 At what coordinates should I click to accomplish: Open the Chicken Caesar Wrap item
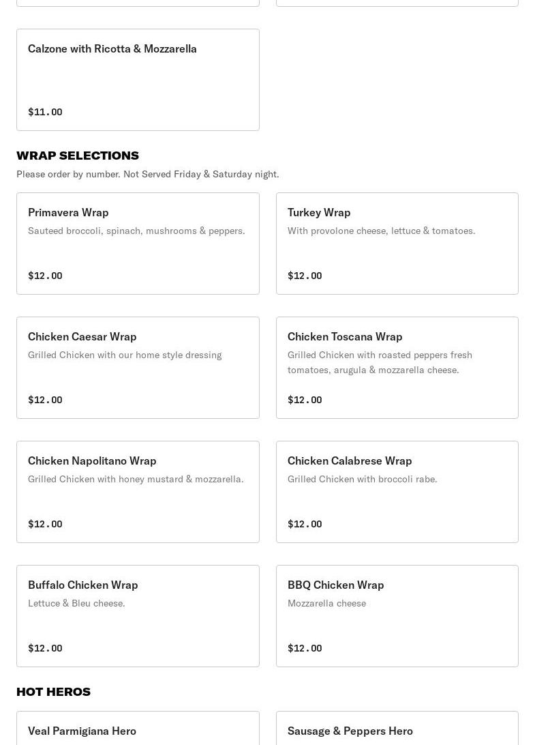pyautogui.click(x=138, y=368)
